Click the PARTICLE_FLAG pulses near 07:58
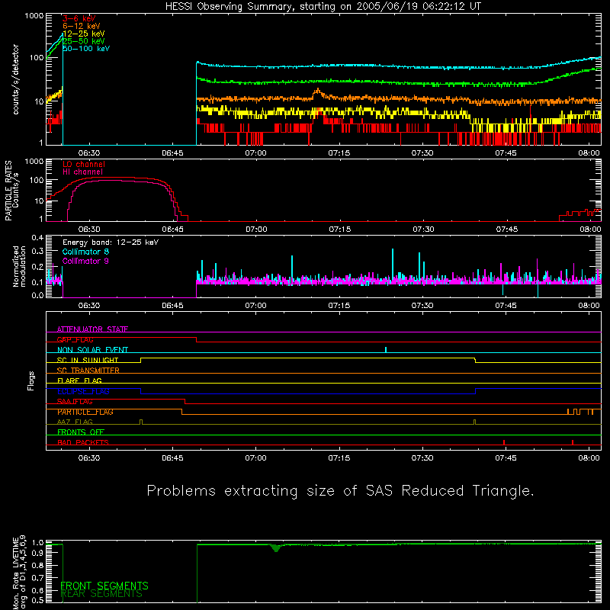This screenshot has height=610, width=610. tap(580, 412)
